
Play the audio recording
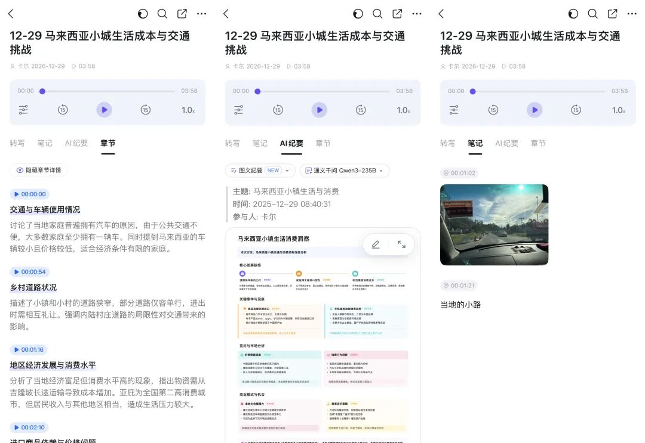coord(104,110)
